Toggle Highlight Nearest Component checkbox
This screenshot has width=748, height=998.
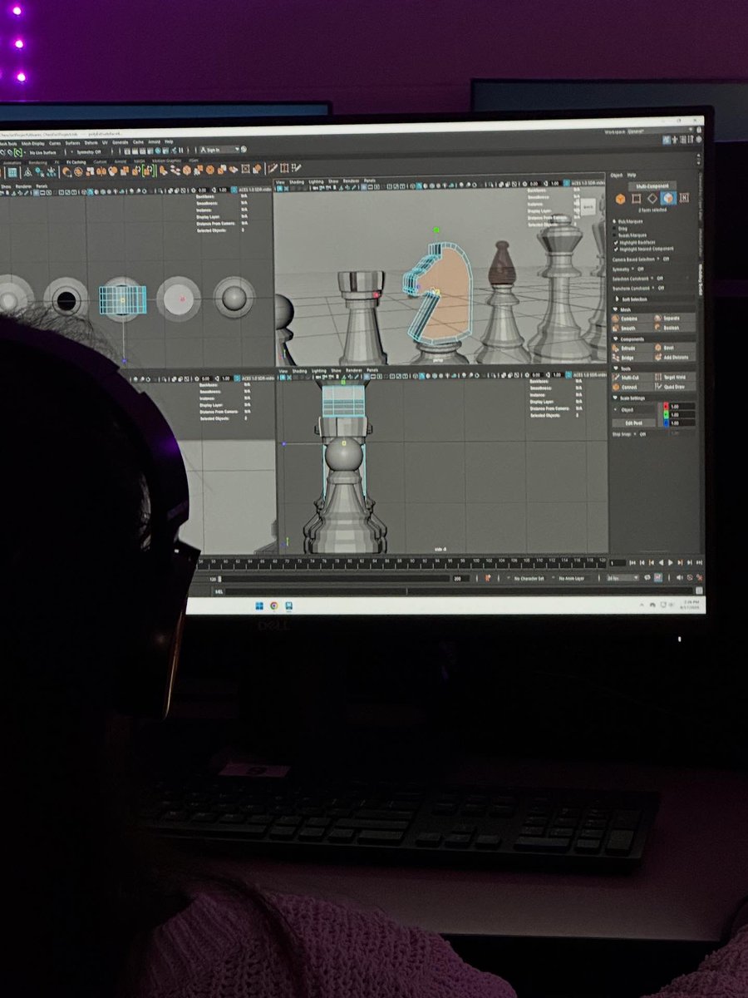click(615, 249)
